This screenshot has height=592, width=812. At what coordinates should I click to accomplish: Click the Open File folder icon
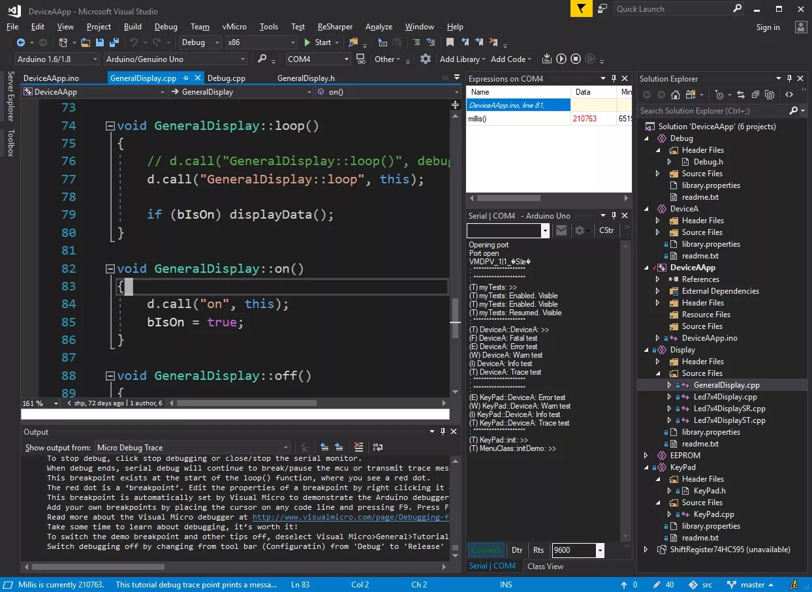coord(86,42)
